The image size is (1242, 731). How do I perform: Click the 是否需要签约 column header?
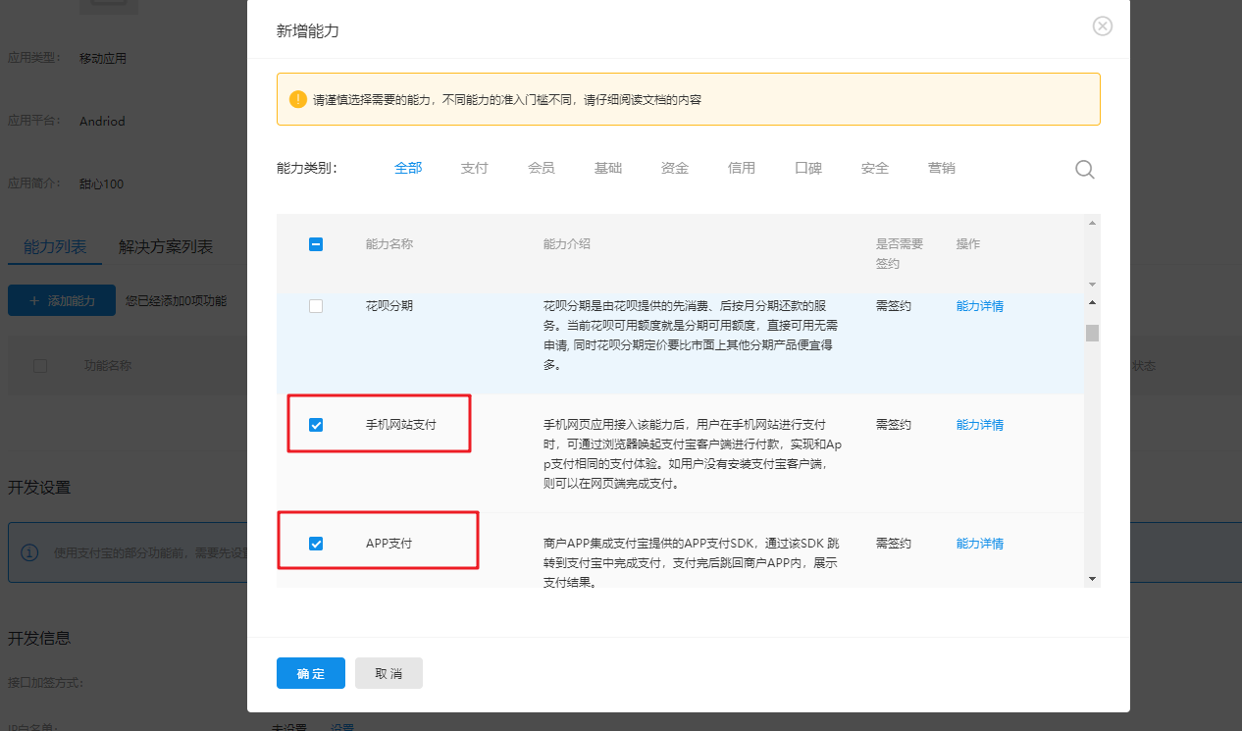click(x=900, y=253)
